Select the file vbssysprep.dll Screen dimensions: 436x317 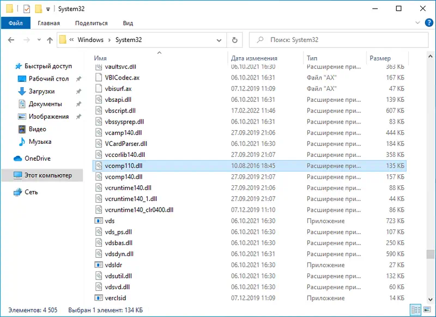coord(249,121)
